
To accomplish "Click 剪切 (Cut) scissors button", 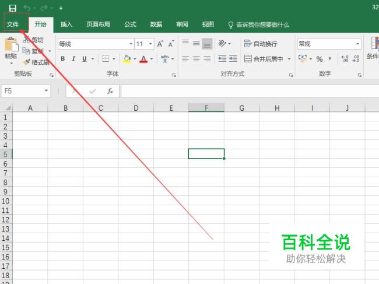I will tap(33, 40).
